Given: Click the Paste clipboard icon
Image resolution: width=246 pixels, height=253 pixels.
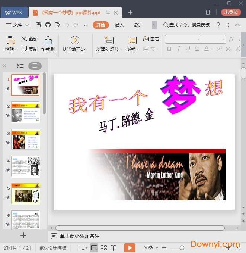Looking at the screenshot, I should [11, 40].
